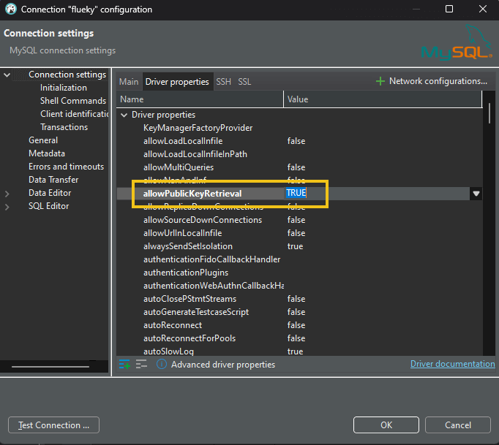Expand the Data Editor tree node

pyautogui.click(x=7, y=193)
